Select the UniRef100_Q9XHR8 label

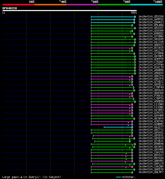[x=151, y=116]
